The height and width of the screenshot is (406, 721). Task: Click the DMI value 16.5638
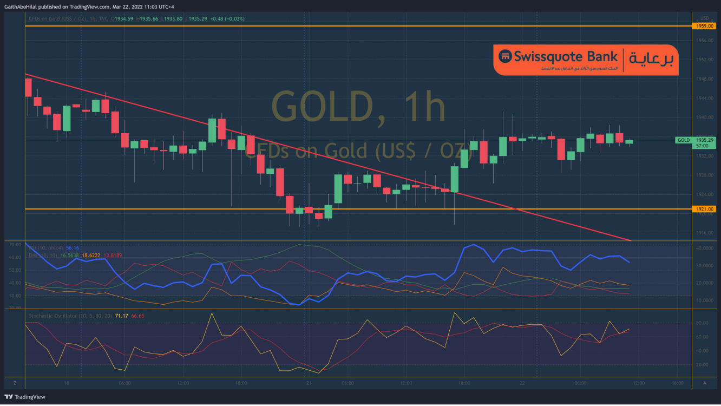tap(70, 254)
